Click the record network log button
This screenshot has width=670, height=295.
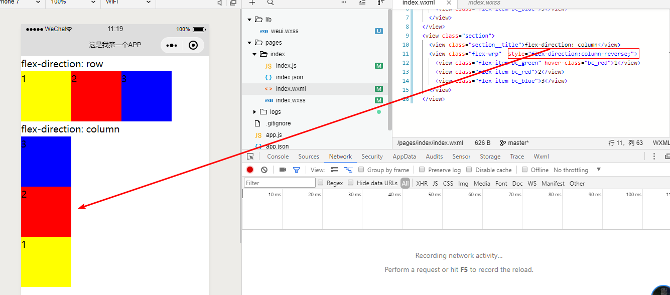click(x=250, y=170)
